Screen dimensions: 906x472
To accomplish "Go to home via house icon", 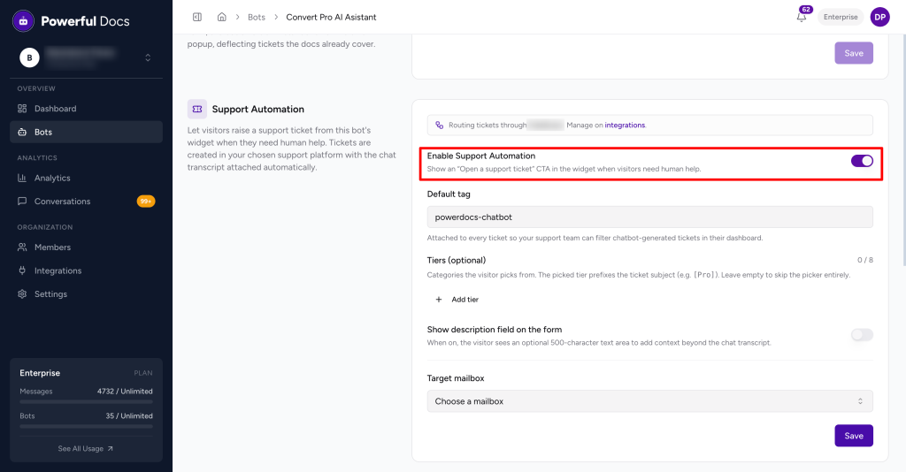I will coord(222,18).
